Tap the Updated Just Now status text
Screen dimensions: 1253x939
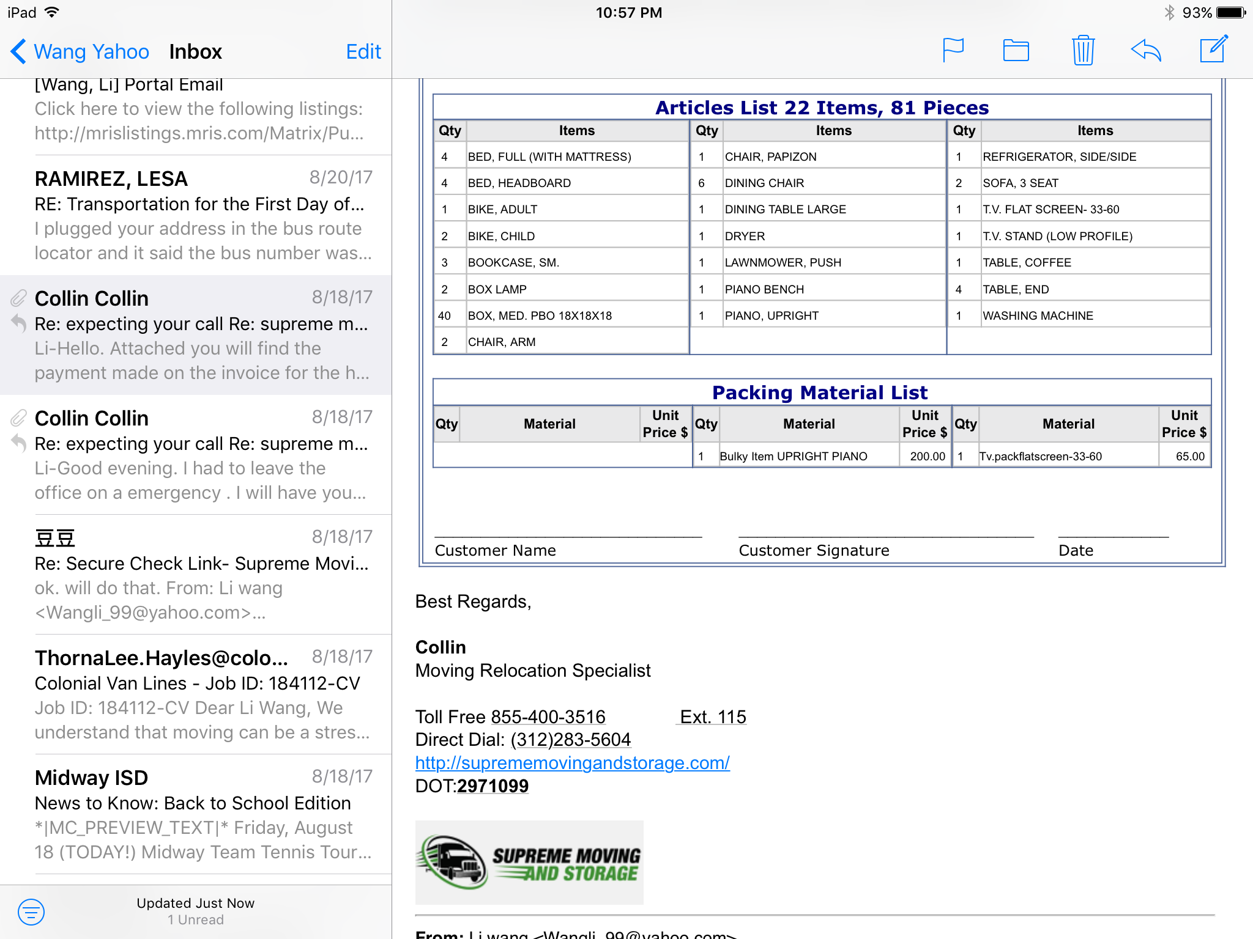tap(195, 903)
